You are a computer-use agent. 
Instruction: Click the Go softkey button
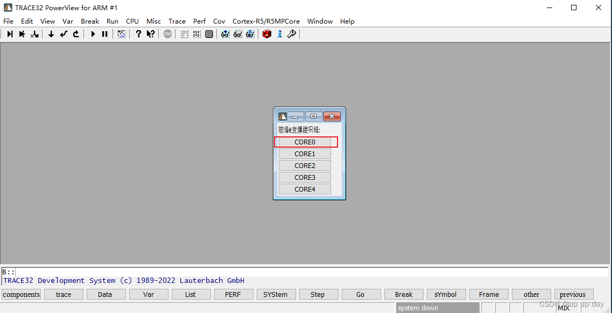(361, 294)
